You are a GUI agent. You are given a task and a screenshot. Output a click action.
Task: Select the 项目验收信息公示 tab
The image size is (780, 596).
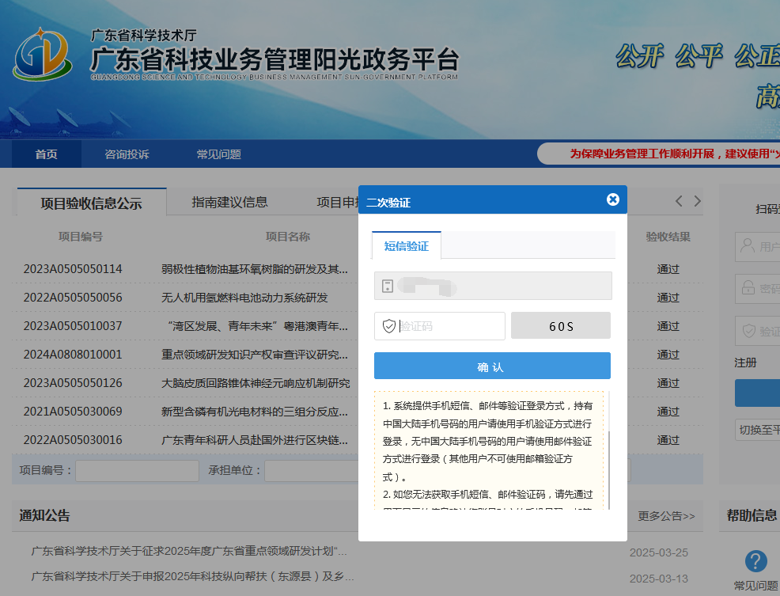(x=91, y=203)
